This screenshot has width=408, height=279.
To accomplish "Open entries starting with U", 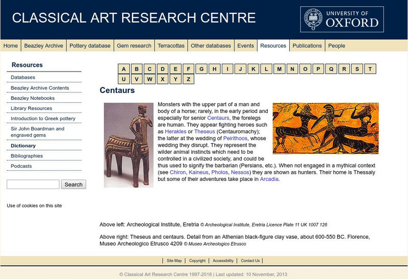I will tap(123, 79).
